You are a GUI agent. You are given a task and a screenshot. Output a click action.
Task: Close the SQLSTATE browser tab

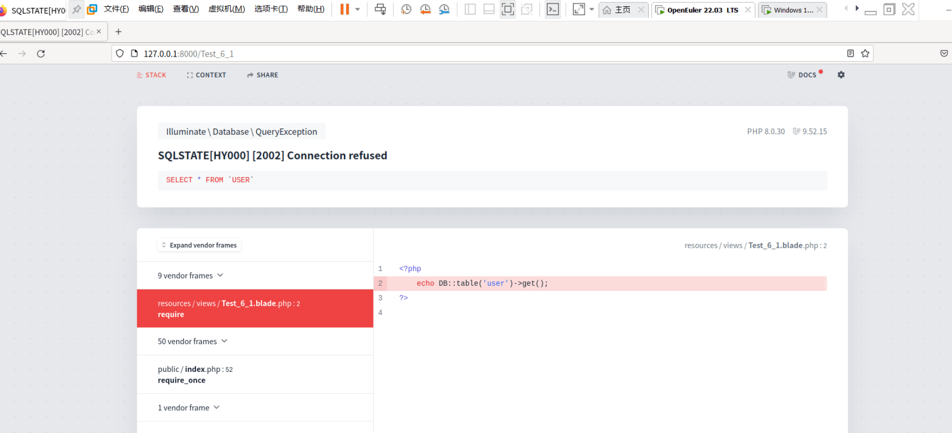tap(99, 32)
